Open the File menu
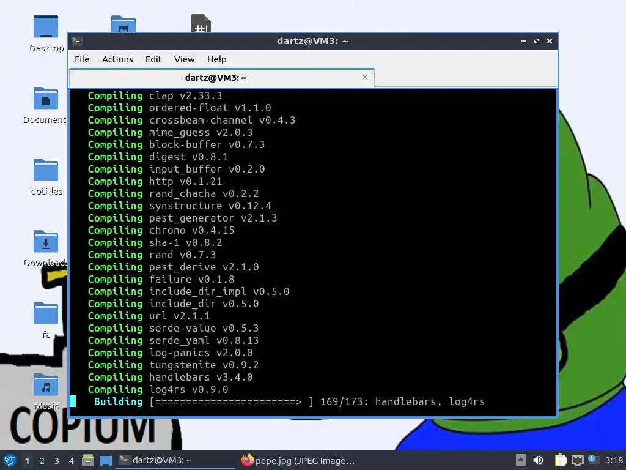The height and width of the screenshot is (470, 626). [x=82, y=59]
